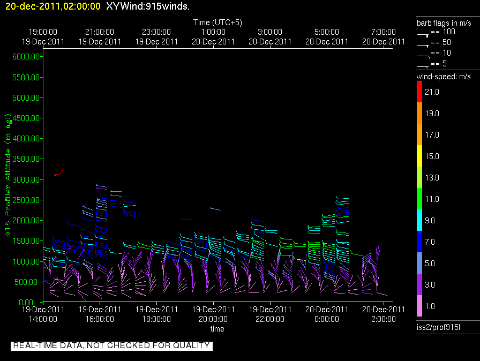The image size is (480, 361).
Task: Click the 19-Dec-2011 16:00:00 bottom axis label
Action: [x=100, y=314]
